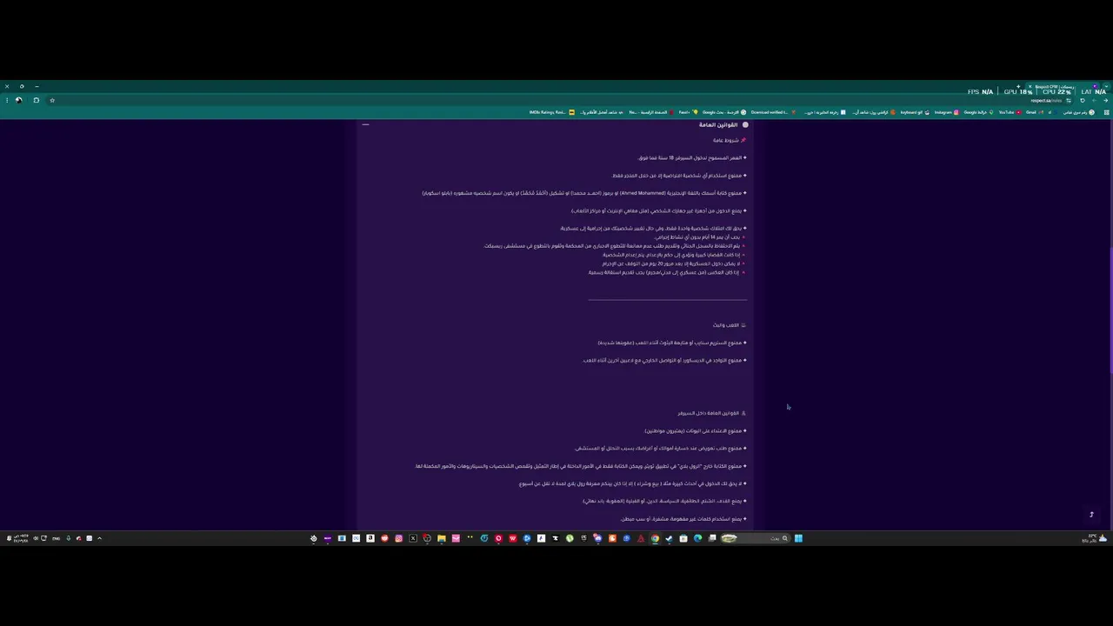The image size is (1113, 626).
Task: Open Instagram icon on the taskbar
Action: click(399, 538)
